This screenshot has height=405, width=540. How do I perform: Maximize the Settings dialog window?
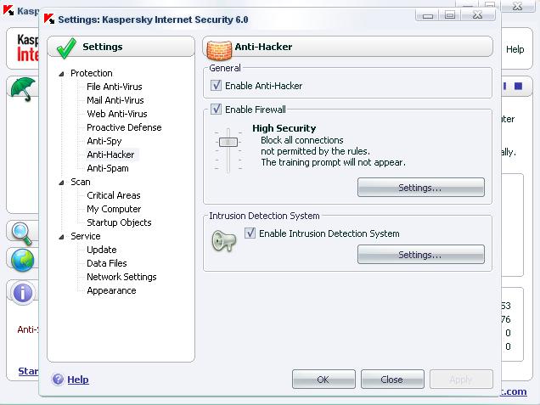pyautogui.click(x=450, y=15)
